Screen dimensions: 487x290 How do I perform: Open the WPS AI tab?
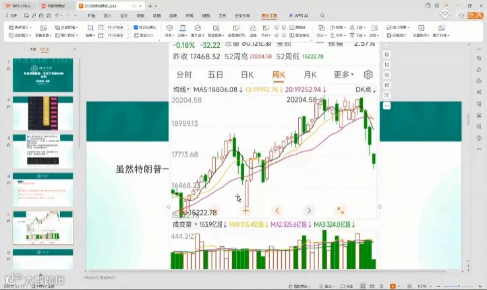tap(299, 15)
